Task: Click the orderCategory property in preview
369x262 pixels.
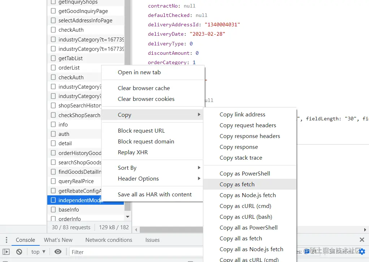Action: click(x=167, y=62)
